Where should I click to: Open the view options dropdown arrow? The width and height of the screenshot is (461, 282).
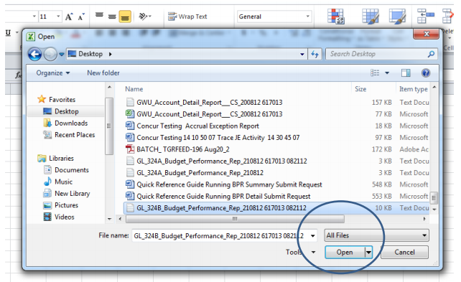coord(387,73)
